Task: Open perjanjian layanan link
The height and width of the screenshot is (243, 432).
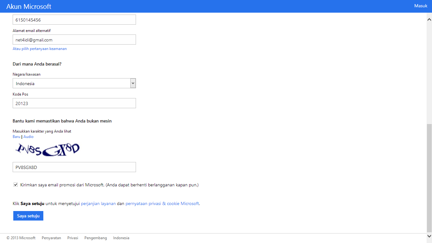Action: click(x=98, y=204)
